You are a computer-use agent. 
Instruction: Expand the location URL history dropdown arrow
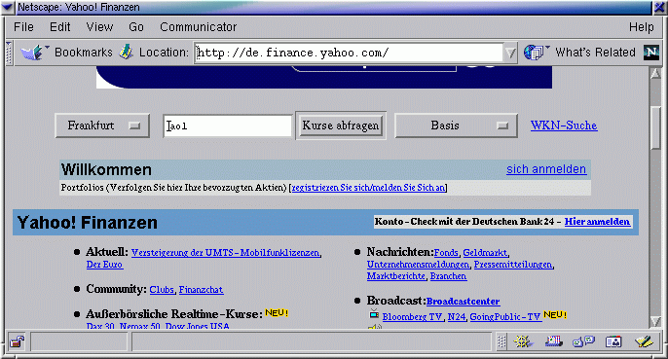pos(510,53)
